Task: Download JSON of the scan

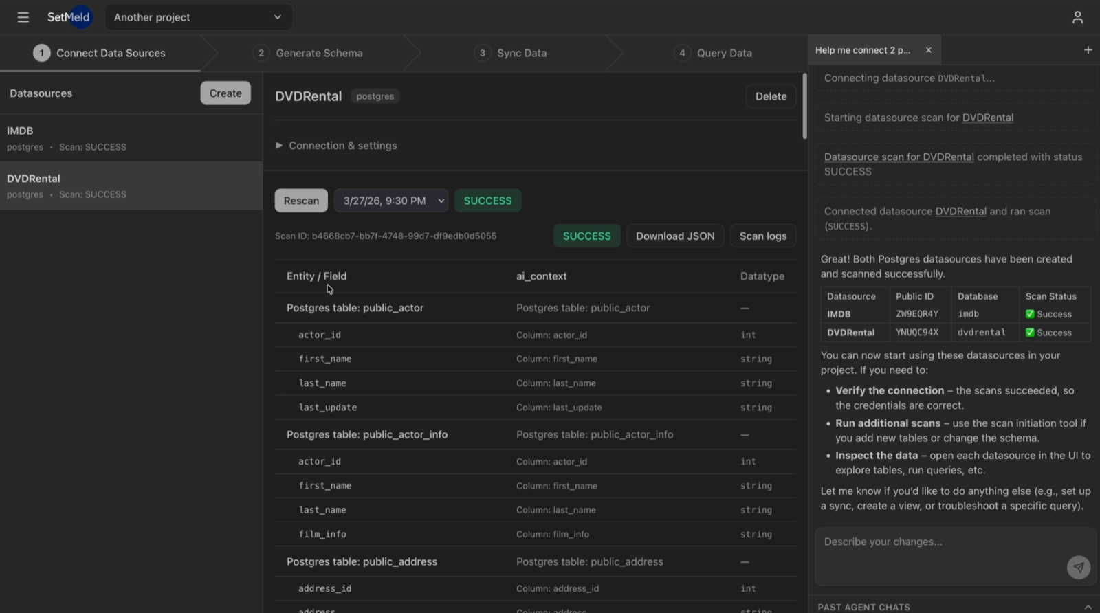Action: pos(675,236)
